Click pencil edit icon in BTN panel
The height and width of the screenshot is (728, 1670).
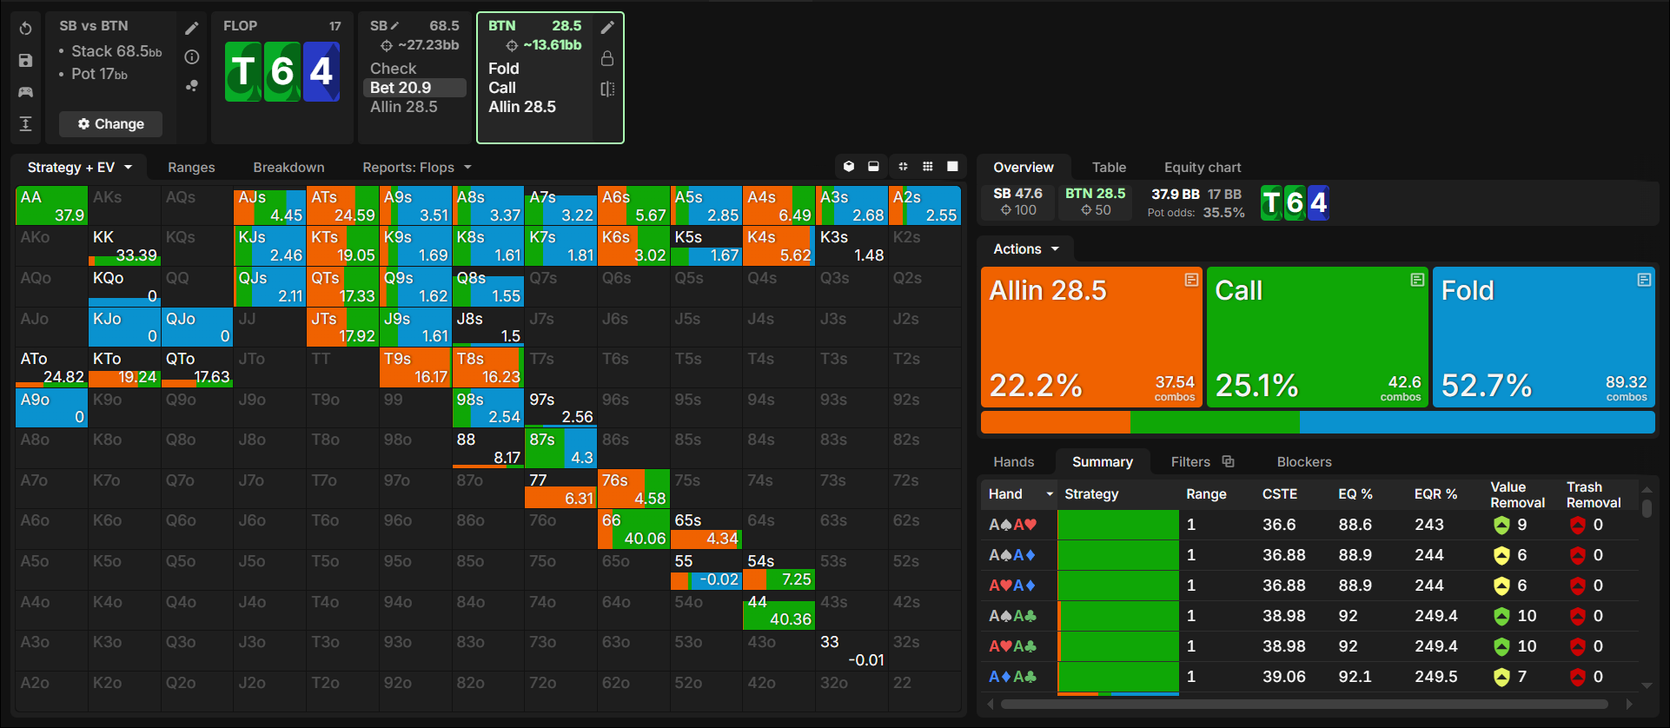click(607, 27)
